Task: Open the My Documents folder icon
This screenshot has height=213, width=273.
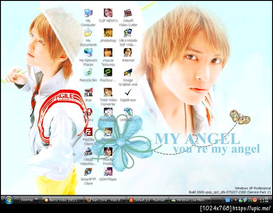Action: 88,33
